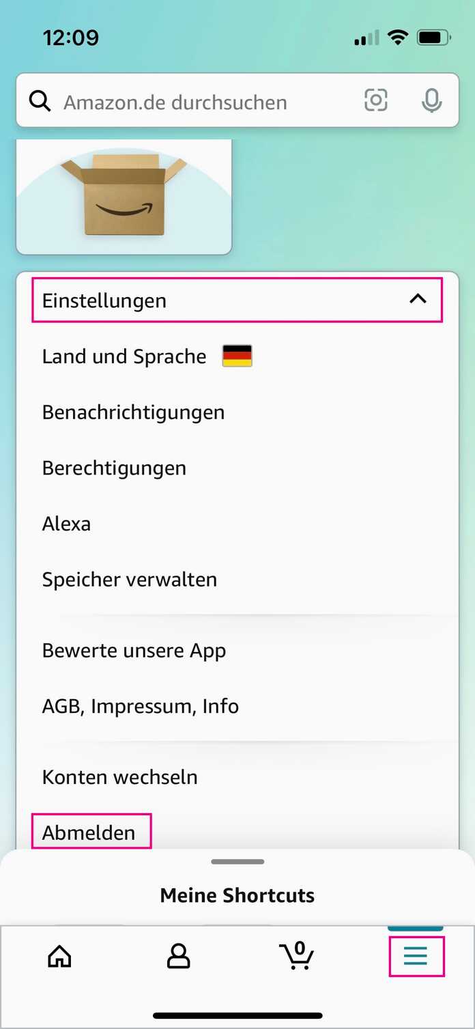Open Alexa settings
The image size is (475, 1029).
click(66, 524)
